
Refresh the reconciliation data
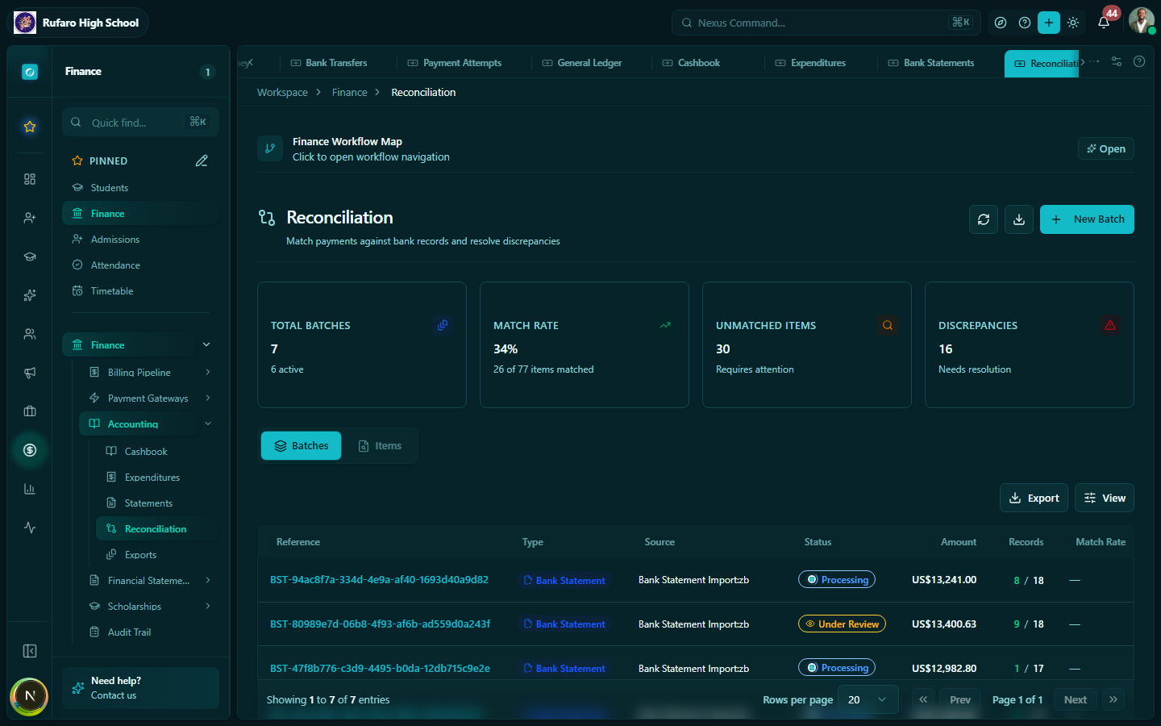pyautogui.click(x=984, y=219)
